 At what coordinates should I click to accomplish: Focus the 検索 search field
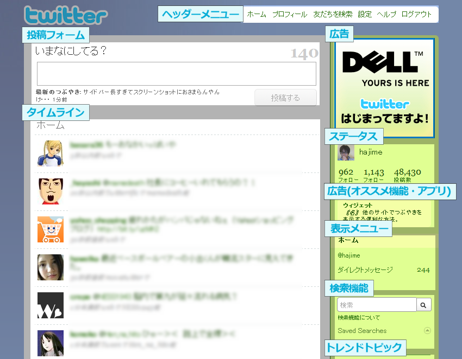click(x=377, y=305)
